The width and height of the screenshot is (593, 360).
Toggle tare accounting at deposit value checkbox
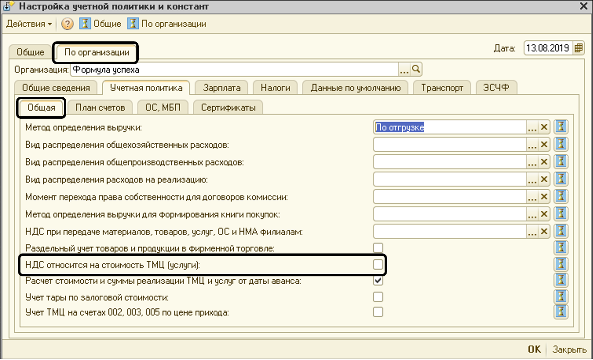tap(378, 296)
